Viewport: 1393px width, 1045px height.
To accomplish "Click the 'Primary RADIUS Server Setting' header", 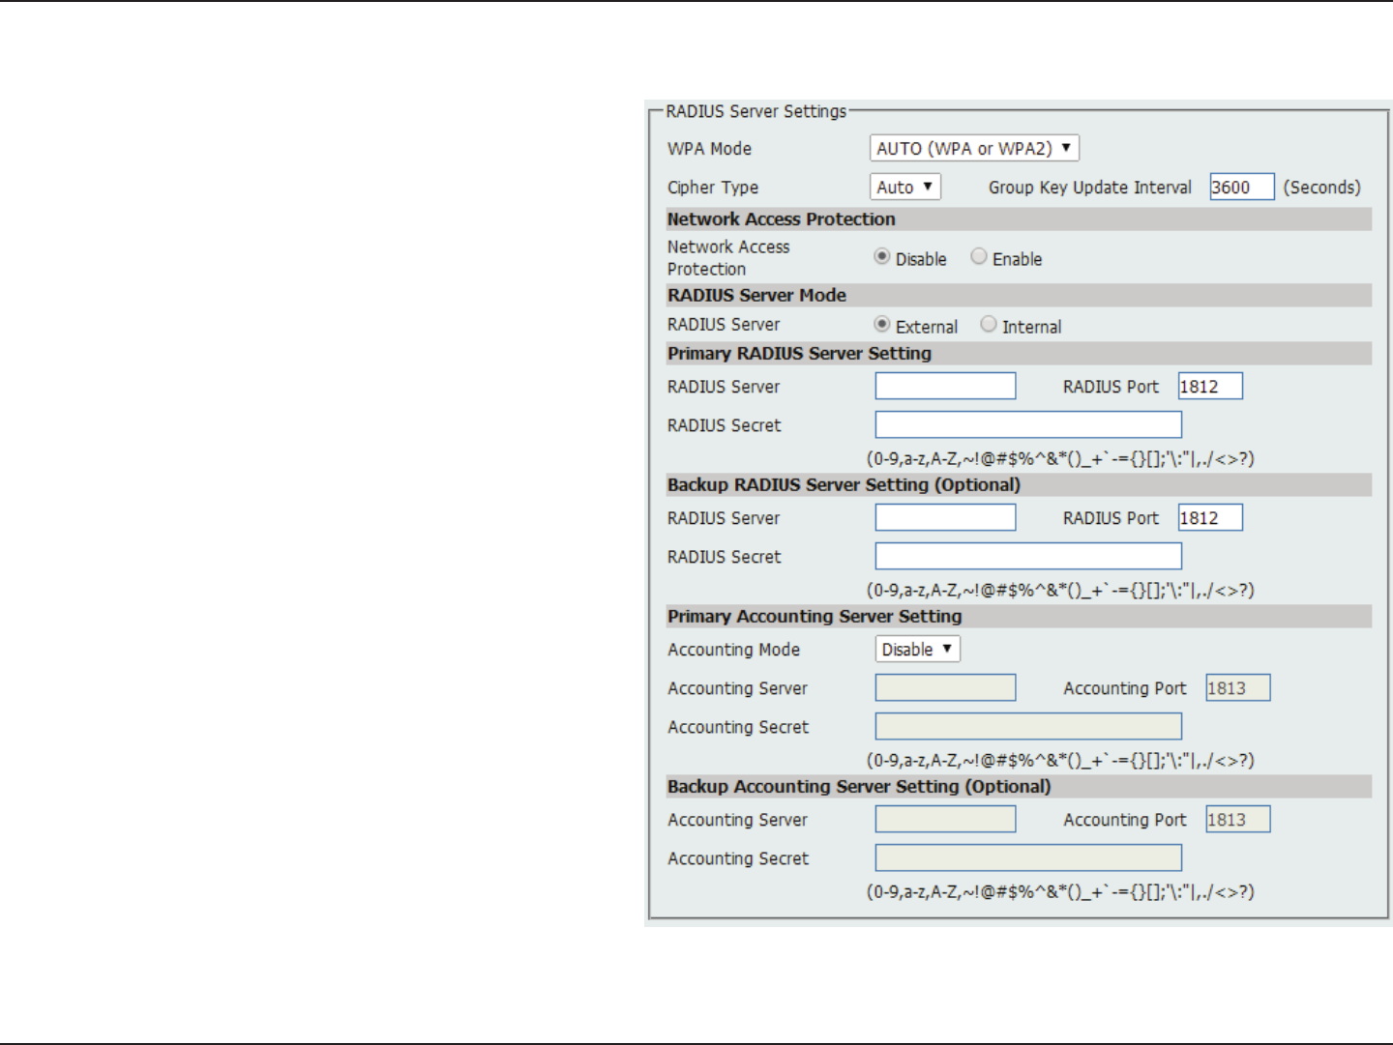I will pyautogui.click(x=799, y=353).
